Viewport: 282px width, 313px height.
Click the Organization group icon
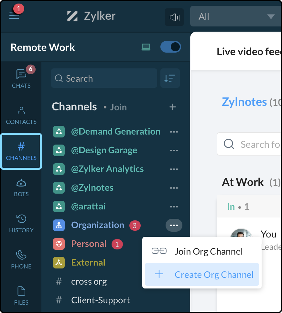pyautogui.click(x=59, y=225)
